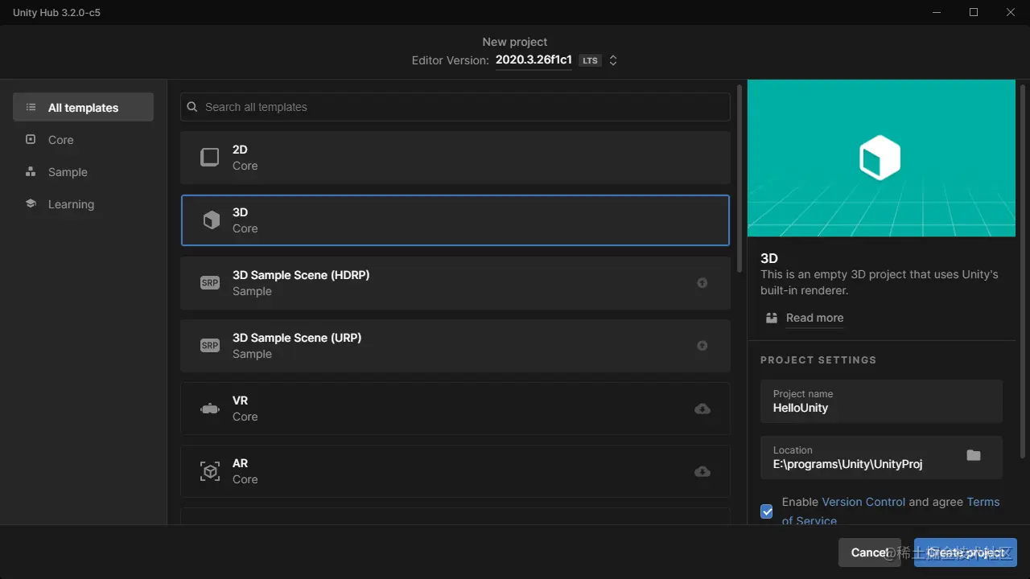Viewport: 1030px width, 579px height.
Task: Click the VR headset icon
Action: click(x=210, y=409)
